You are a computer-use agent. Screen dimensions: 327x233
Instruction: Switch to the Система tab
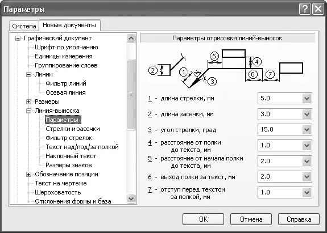24,26
